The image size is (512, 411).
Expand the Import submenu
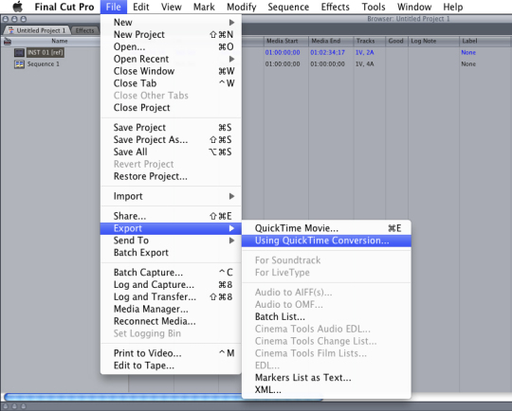click(171, 196)
